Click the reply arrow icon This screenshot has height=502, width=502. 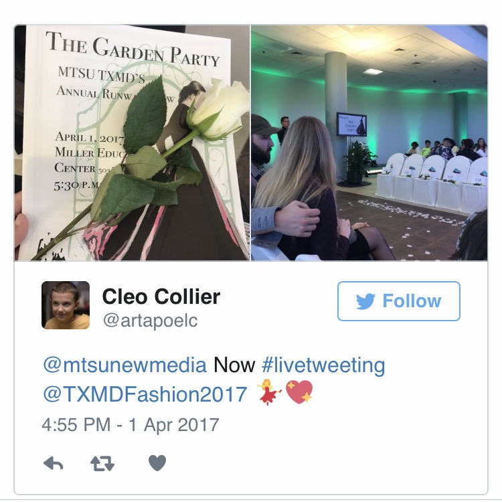pos(53,463)
